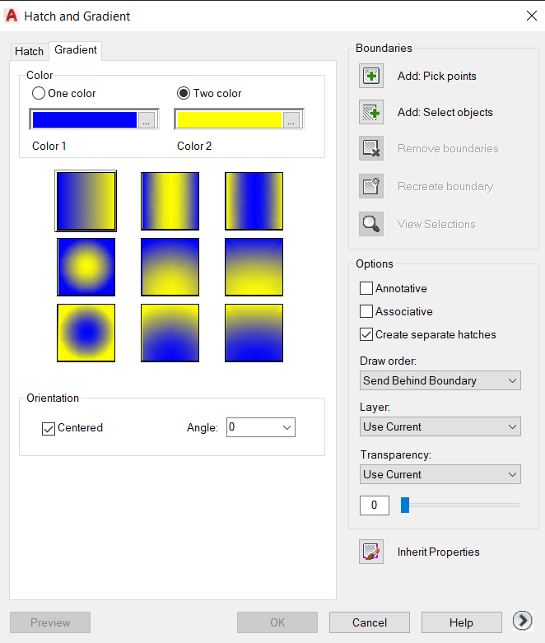545x643 pixels.
Task: Click the Inherit Properties label
Action: point(438,552)
